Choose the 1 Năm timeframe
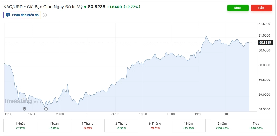Screen dimensions: 277x136 point(189,126)
